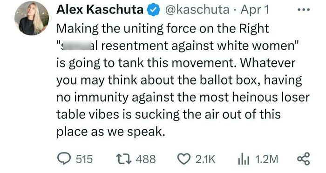Click the 515 replies count

[84, 160]
